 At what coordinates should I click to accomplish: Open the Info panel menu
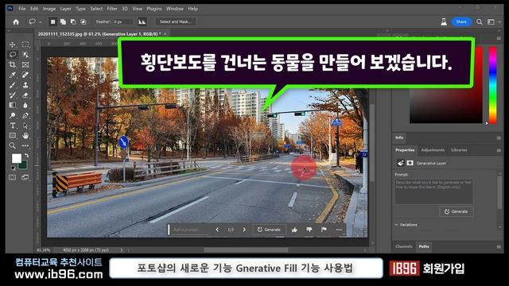499,137
